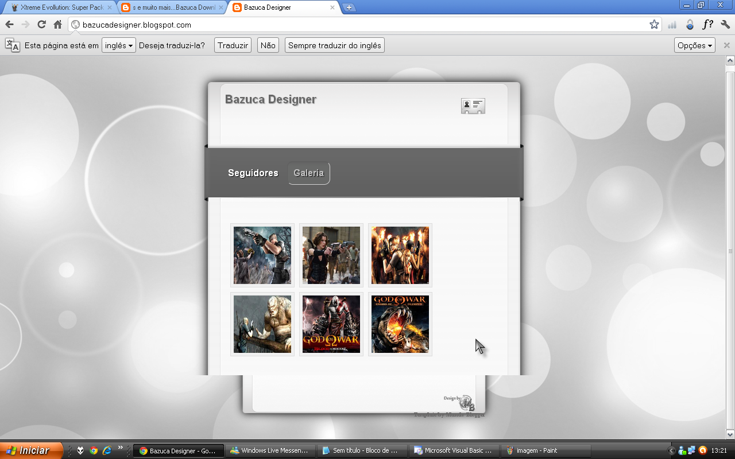This screenshot has height=459, width=735.
Task: Click the address bar with bazucadesigner.blogspot.com
Action: click(364, 25)
